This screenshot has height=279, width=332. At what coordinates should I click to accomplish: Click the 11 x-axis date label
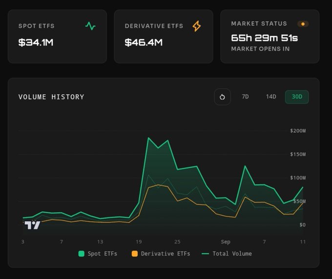[x=303, y=241]
